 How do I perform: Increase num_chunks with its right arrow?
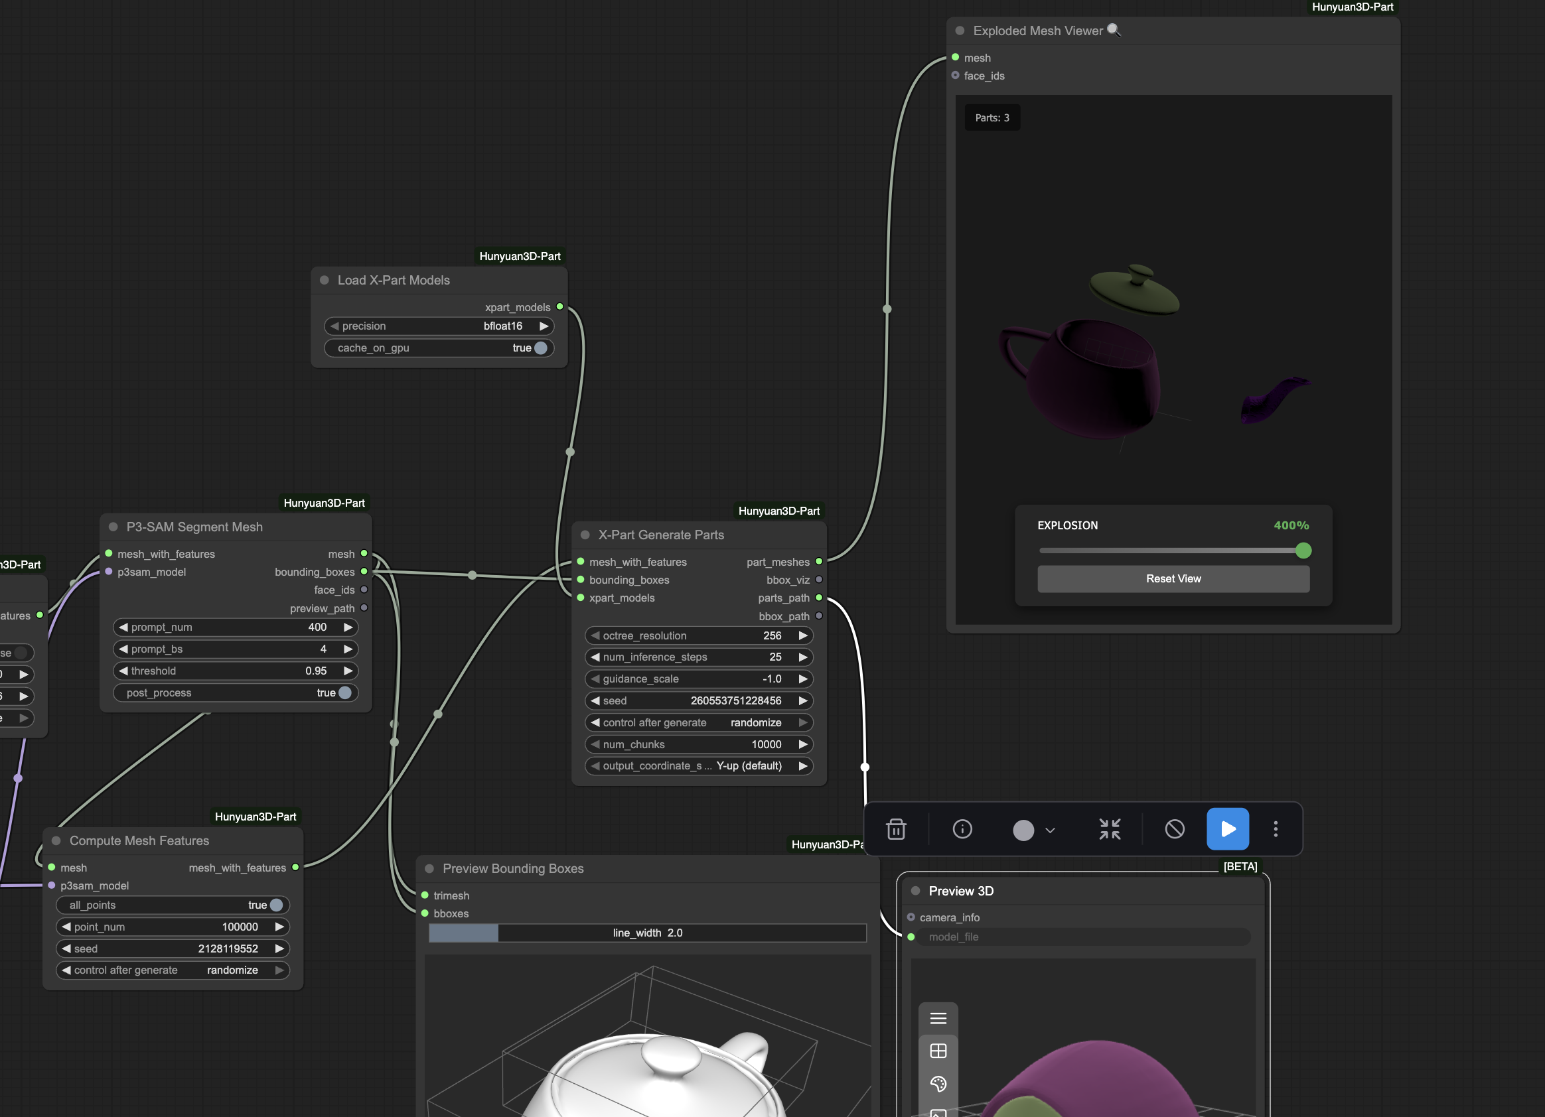coord(803,745)
